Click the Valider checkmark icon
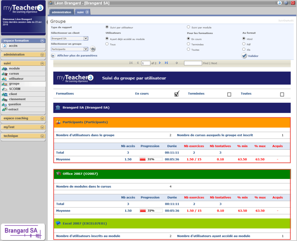The width and height of the screenshot is (297, 241). coord(244,56)
